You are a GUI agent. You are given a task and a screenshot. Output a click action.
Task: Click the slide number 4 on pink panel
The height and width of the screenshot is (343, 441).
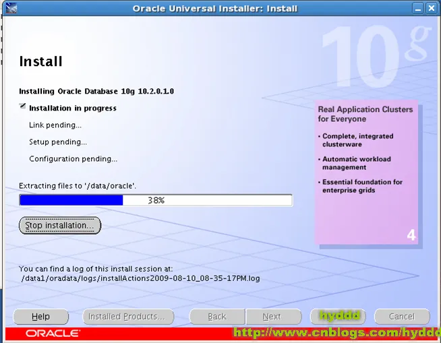(411, 235)
